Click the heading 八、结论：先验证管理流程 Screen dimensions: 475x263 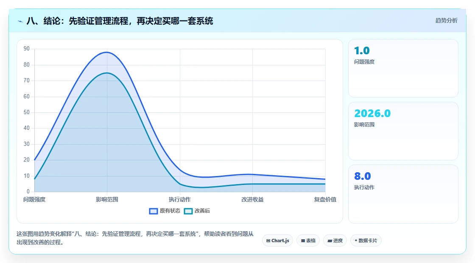pyautogui.click(x=120, y=21)
